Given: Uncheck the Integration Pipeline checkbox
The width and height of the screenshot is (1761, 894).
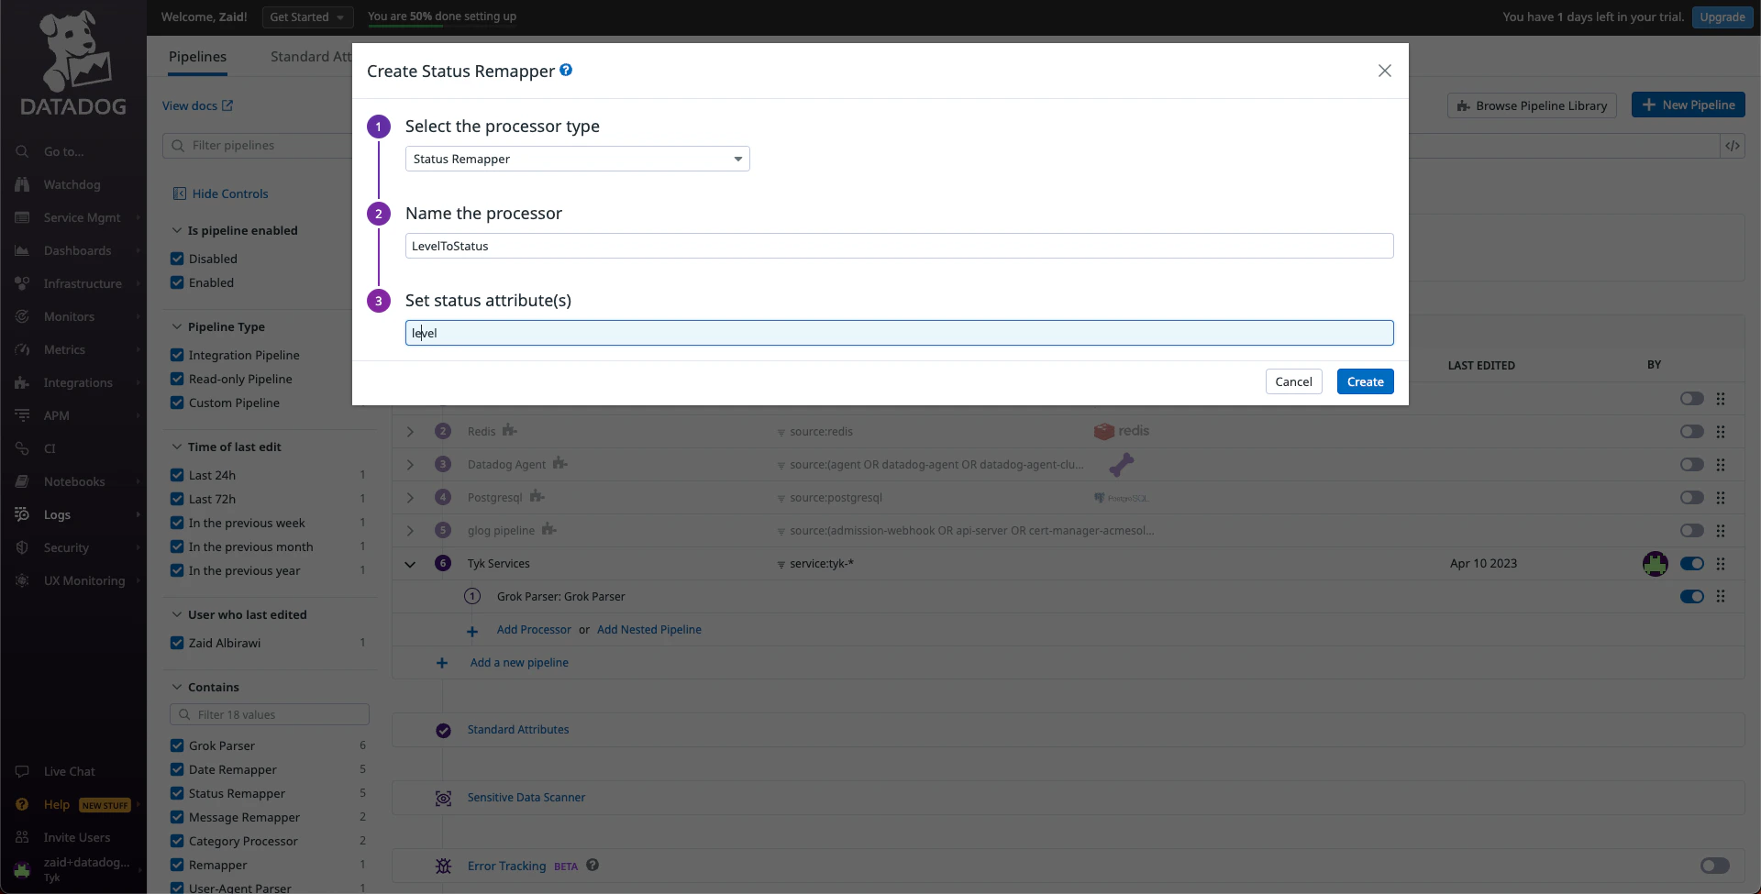Looking at the screenshot, I should [176, 355].
